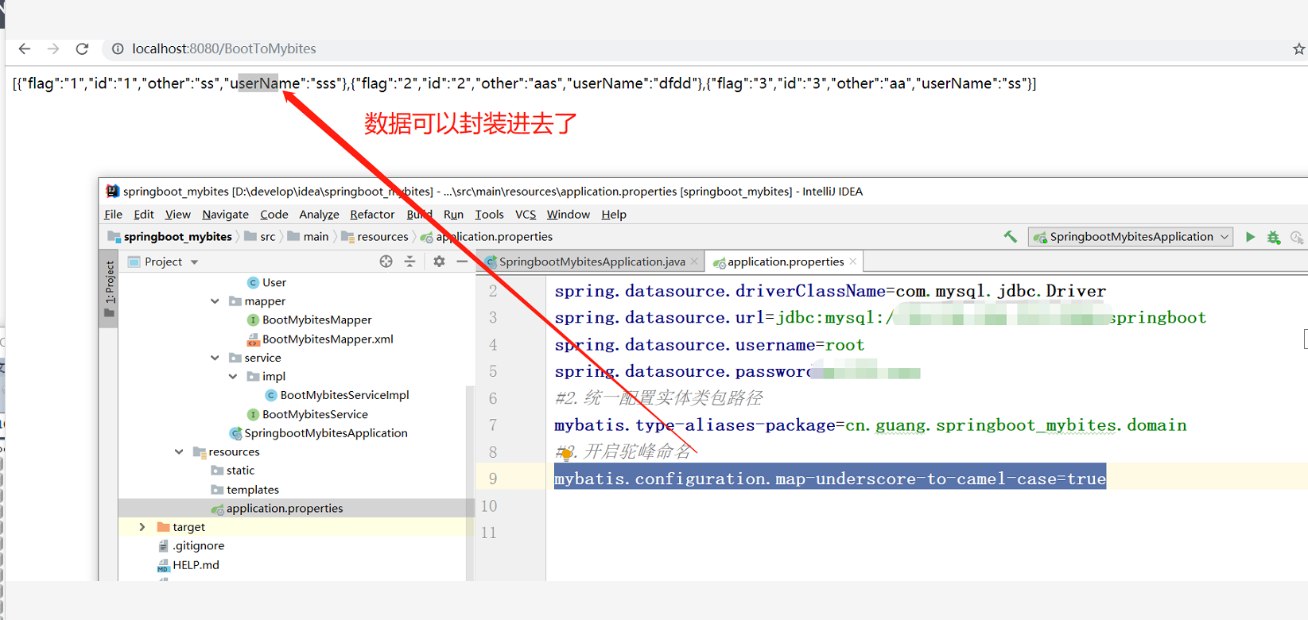Open the Code menu
Image resolution: width=1308 pixels, height=620 pixels.
tap(274, 215)
